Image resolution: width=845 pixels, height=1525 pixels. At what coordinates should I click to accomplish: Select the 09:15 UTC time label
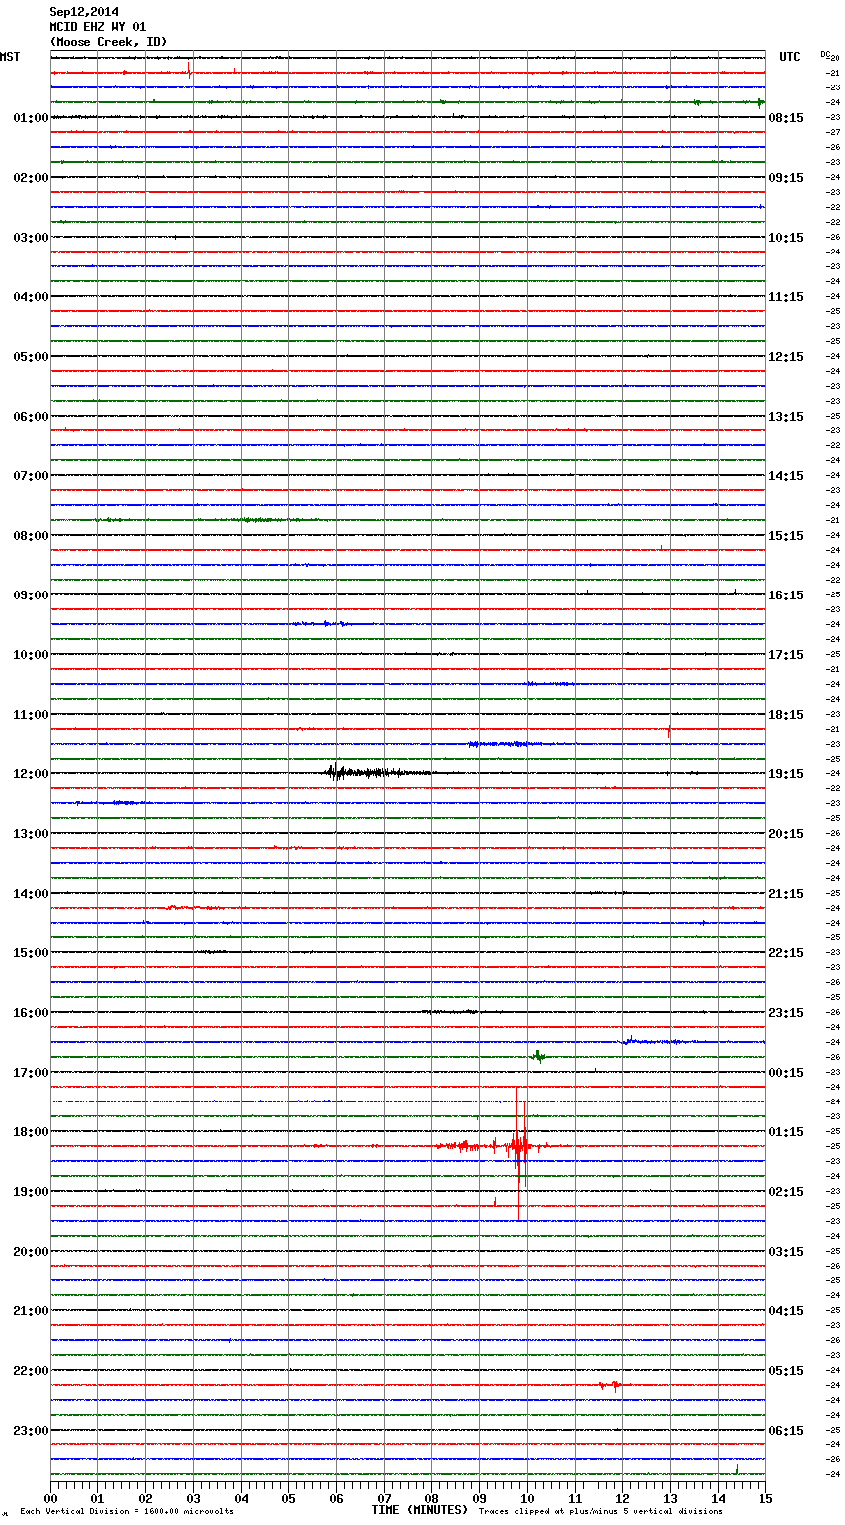click(786, 178)
